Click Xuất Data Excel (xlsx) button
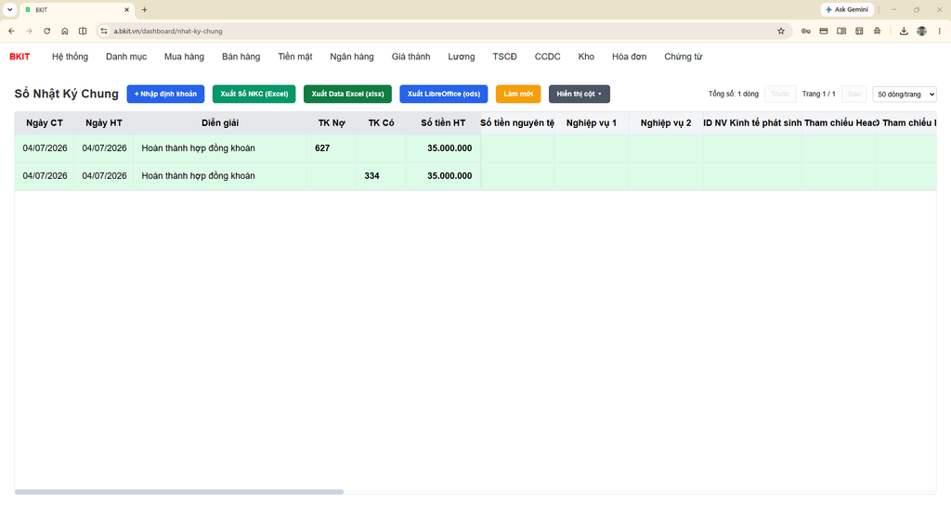 tap(347, 94)
